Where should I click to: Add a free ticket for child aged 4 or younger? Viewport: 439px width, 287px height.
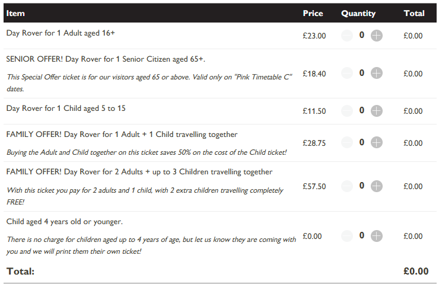point(377,236)
